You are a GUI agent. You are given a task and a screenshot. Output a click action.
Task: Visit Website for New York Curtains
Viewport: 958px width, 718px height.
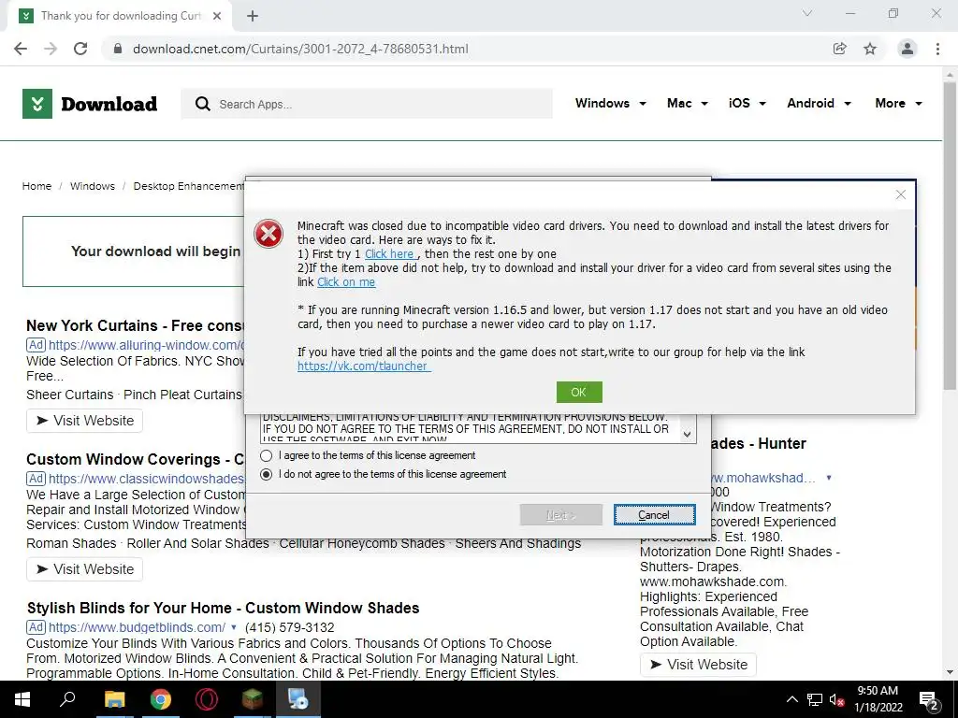click(85, 421)
